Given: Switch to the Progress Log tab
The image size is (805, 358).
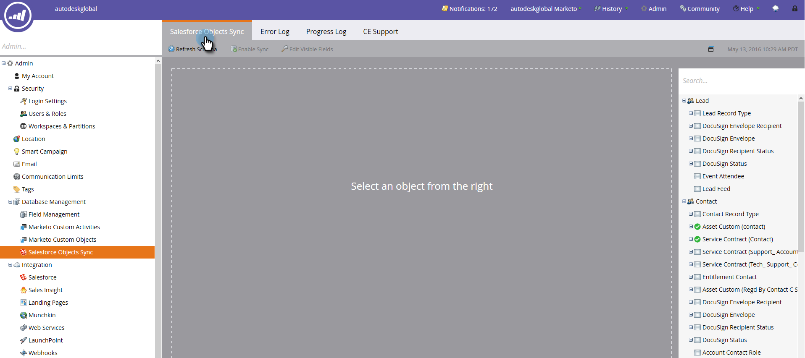Looking at the screenshot, I should [326, 31].
